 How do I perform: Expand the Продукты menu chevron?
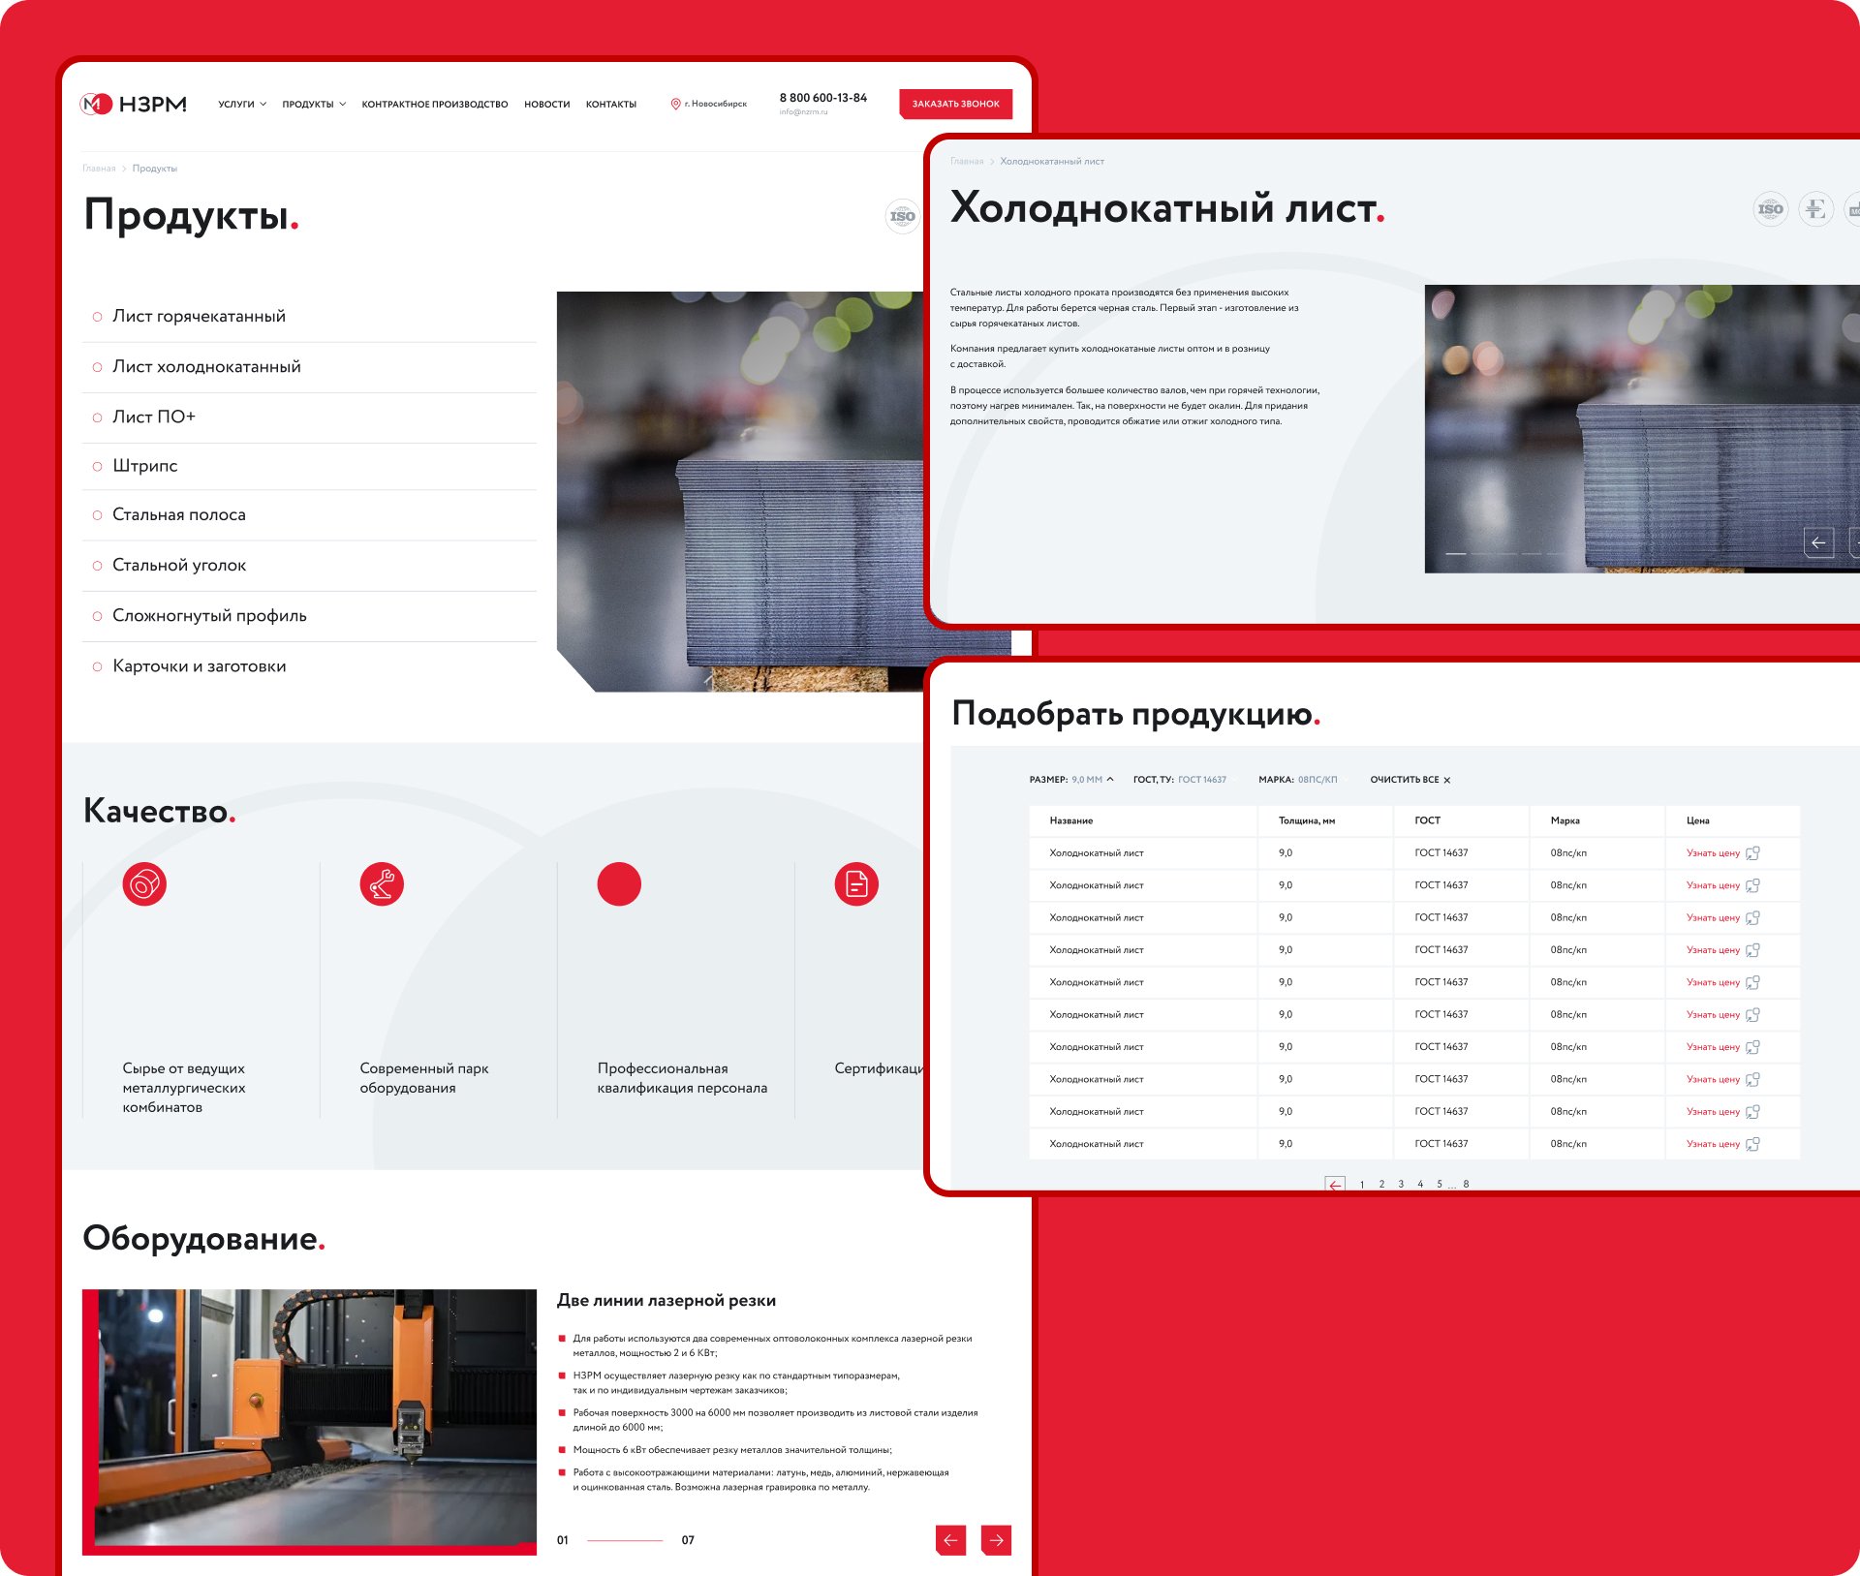pyautogui.click(x=342, y=104)
